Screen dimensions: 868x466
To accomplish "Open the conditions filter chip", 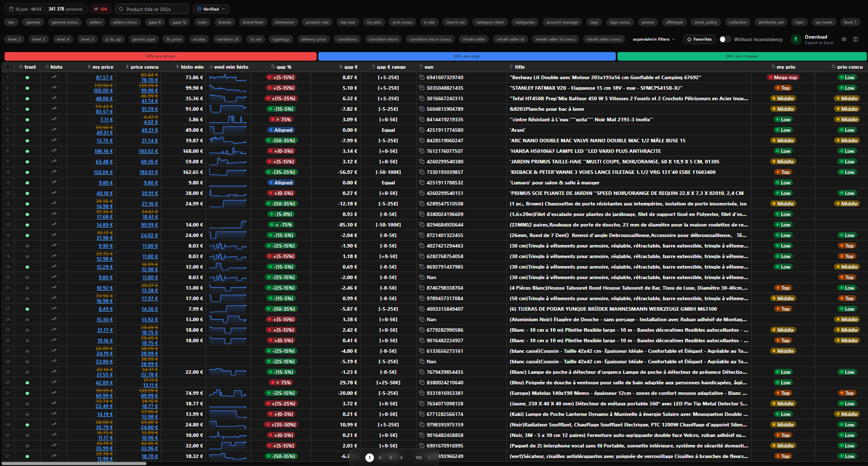I will coord(347,39).
